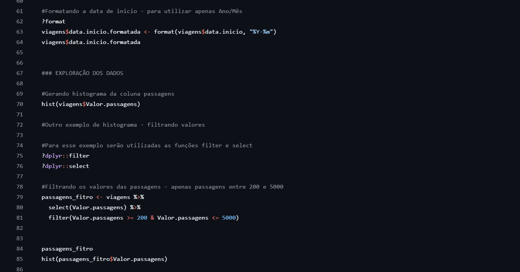Viewport: 520px width, 272px height.
Task: Click the number 5000 in the filter line
Action: click(229, 218)
